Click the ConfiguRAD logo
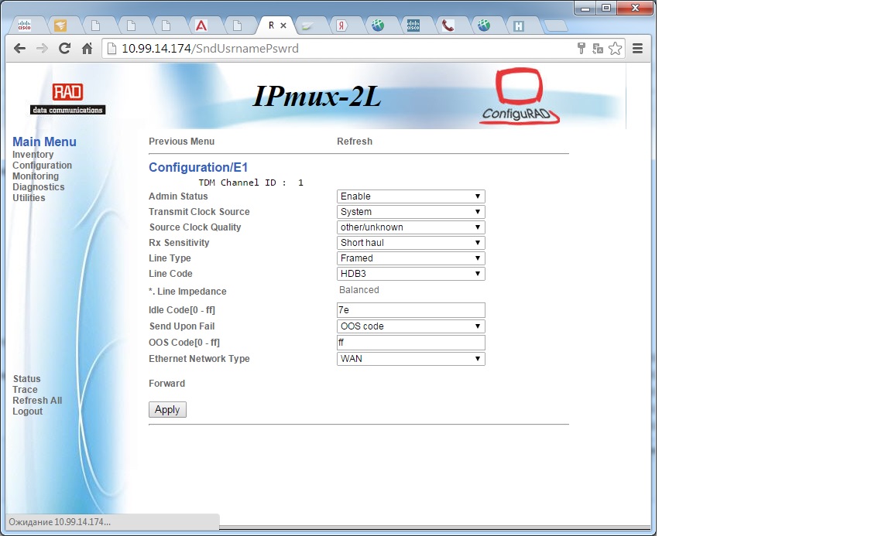The image size is (892, 536). click(x=519, y=96)
